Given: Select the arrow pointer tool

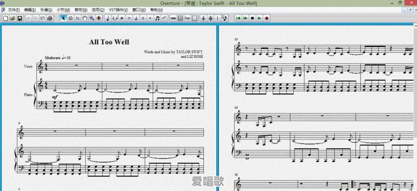Looking at the screenshot, I should (63, 18).
